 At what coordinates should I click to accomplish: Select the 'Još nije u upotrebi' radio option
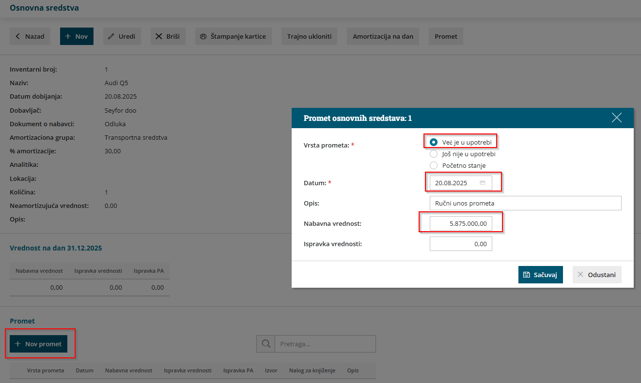[x=434, y=154]
